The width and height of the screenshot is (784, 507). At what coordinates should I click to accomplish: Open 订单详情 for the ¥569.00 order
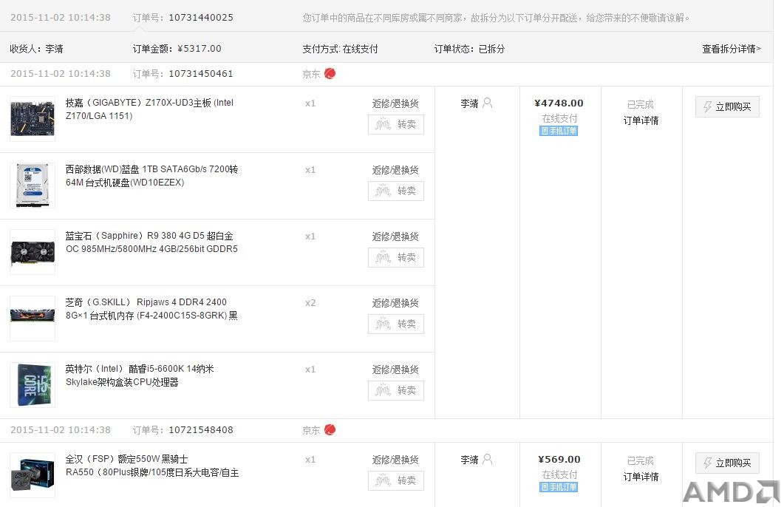coord(641,477)
